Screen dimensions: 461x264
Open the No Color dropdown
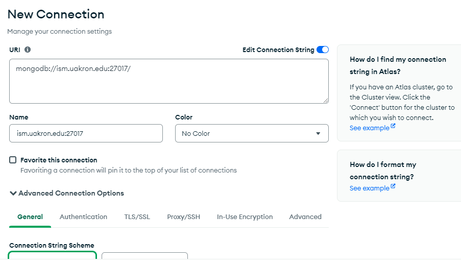(x=252, y=133)
